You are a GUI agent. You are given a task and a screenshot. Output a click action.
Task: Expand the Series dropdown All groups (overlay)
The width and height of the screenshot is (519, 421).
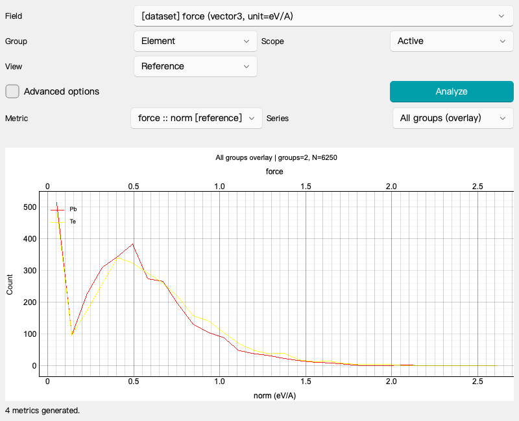tap(453, 118)
